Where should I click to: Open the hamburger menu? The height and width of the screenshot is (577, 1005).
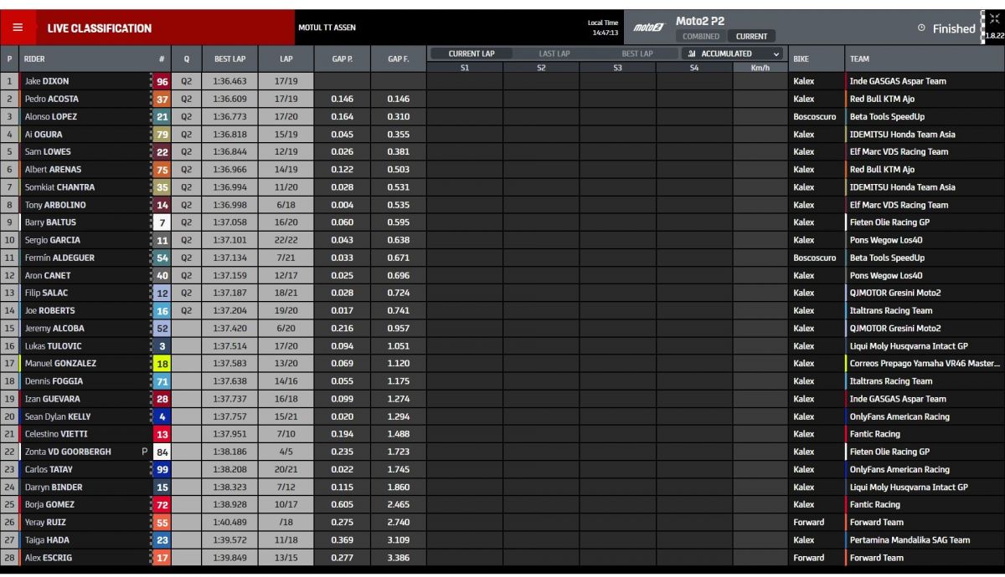coord(18,28)
